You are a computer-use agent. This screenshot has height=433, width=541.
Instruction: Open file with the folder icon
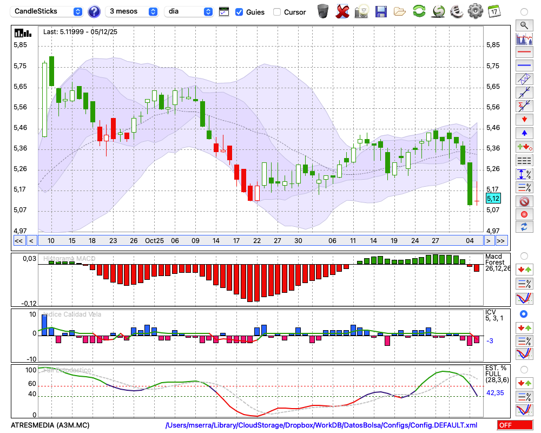(x=400, y=12)
